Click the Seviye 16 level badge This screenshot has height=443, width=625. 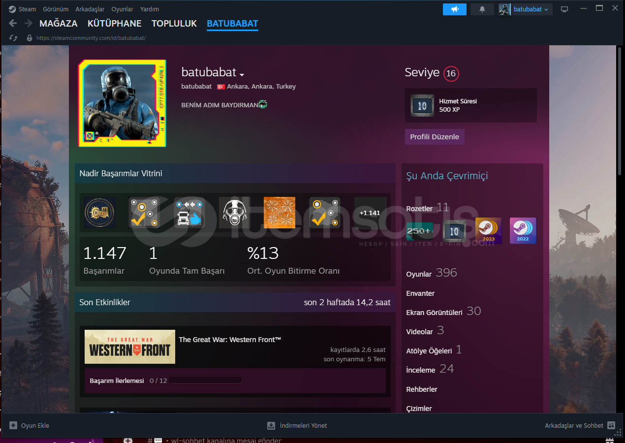(x=451, y=74)
